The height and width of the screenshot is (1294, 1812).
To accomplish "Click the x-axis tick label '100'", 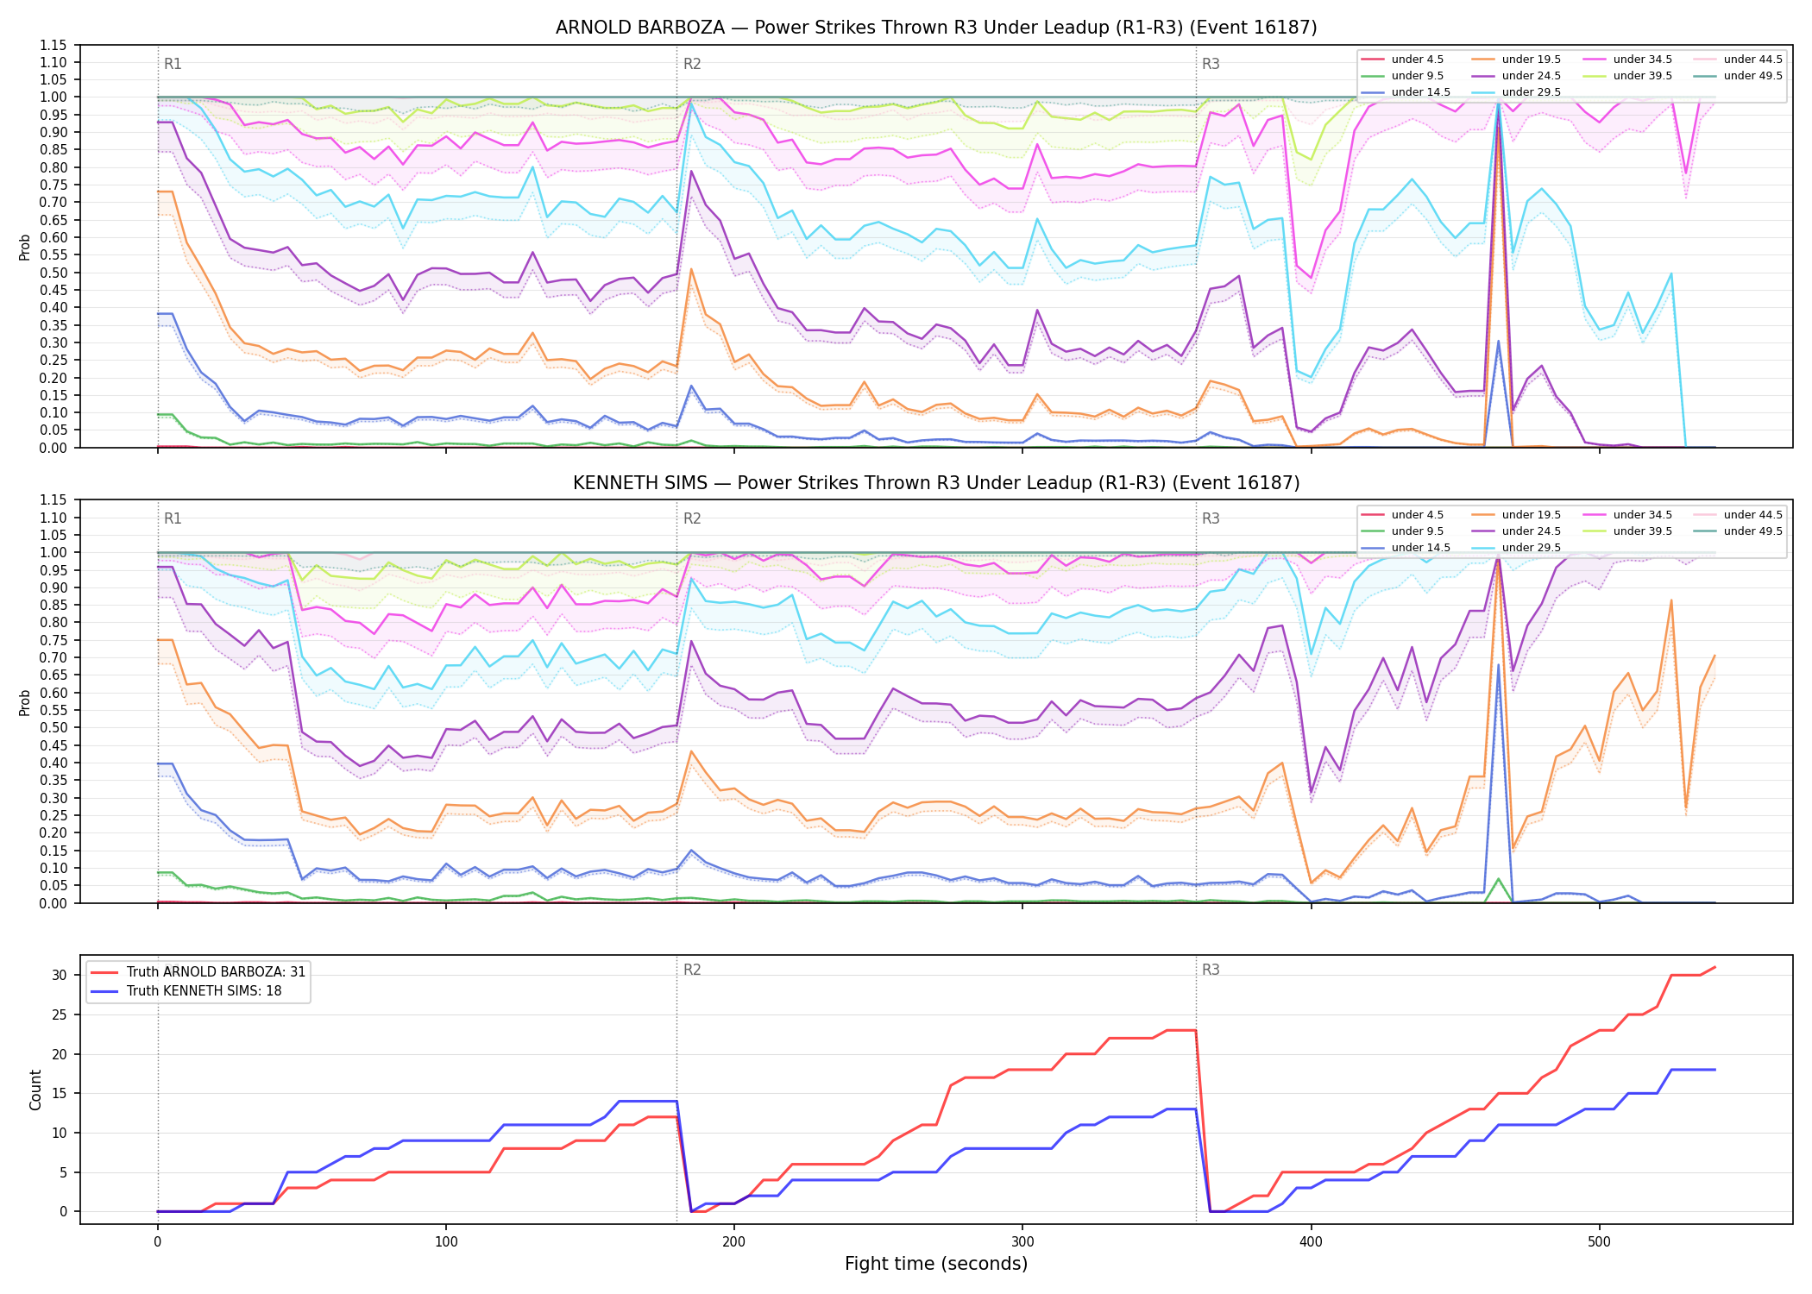I will [x=446, y=1242].
